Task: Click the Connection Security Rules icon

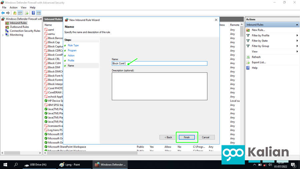Action: pyautogui.click(x=7, y=31)
